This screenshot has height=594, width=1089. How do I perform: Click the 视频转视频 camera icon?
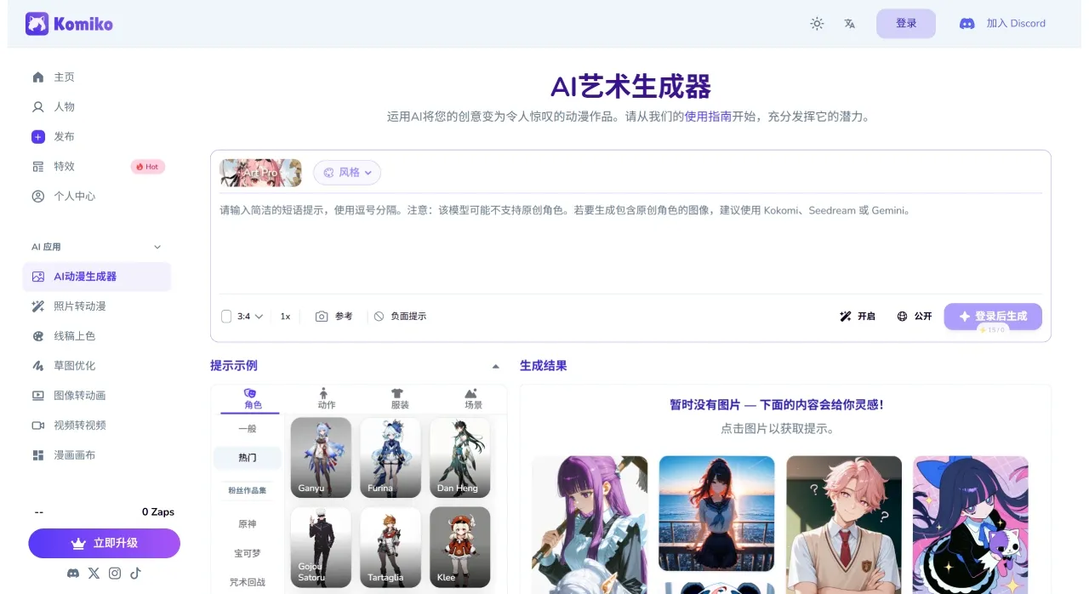coord(37,426)
